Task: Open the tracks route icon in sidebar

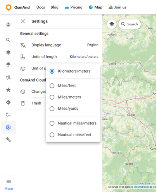Action: pos(8,78)
